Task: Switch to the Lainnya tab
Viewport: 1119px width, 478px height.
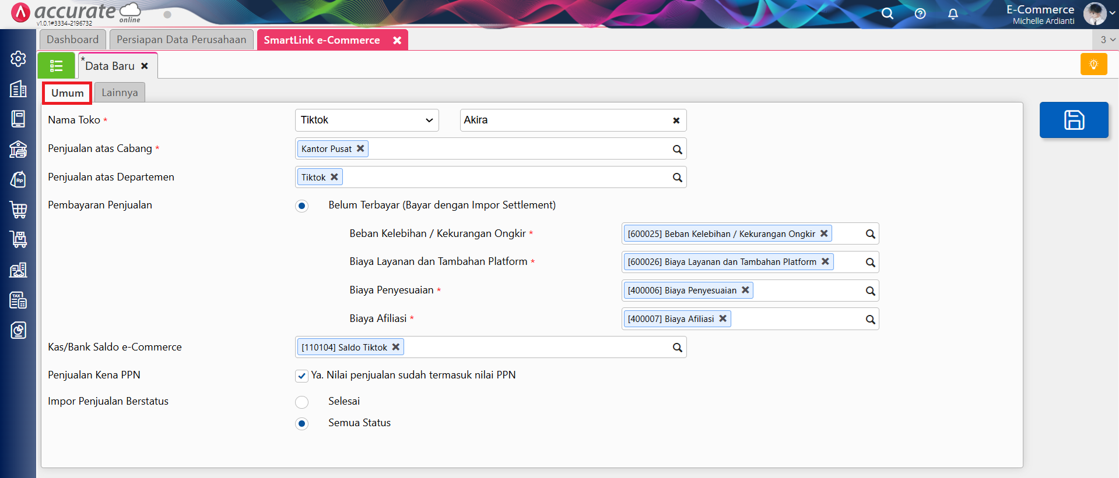Action: [x=120, y=93]
